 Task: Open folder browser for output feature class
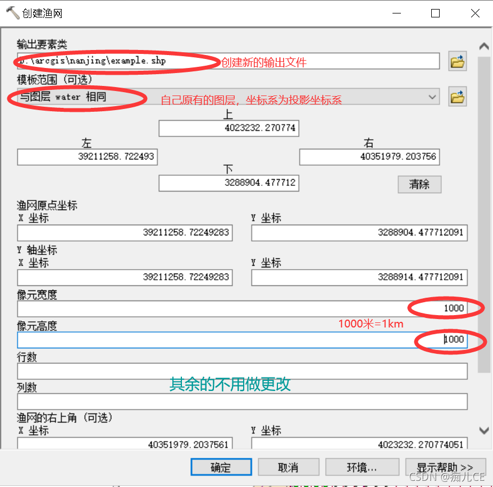(x=457, y=61)
